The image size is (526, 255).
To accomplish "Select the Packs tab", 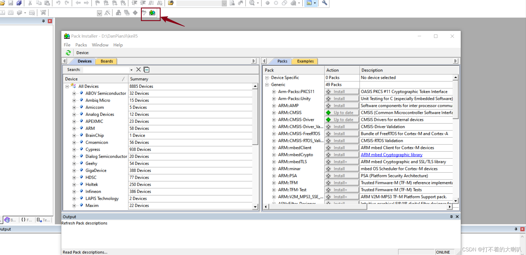I will (x=282, y=61).
